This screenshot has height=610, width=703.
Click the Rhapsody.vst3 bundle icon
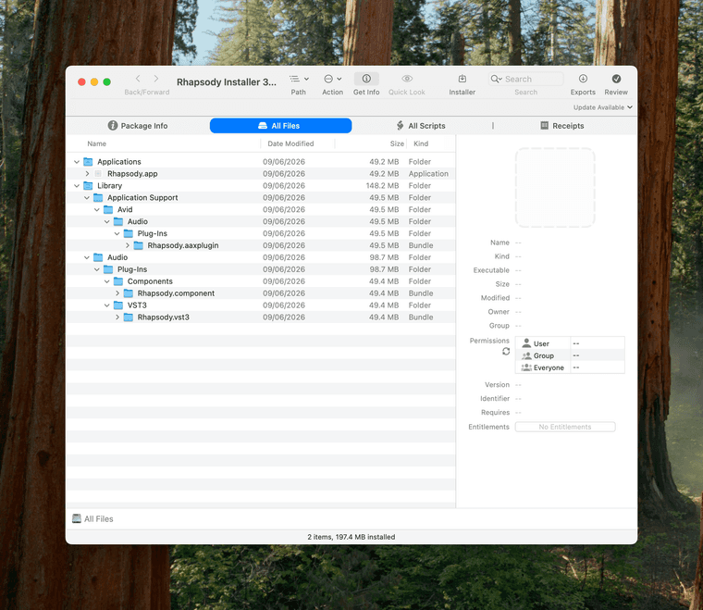[x=129, y=317]
